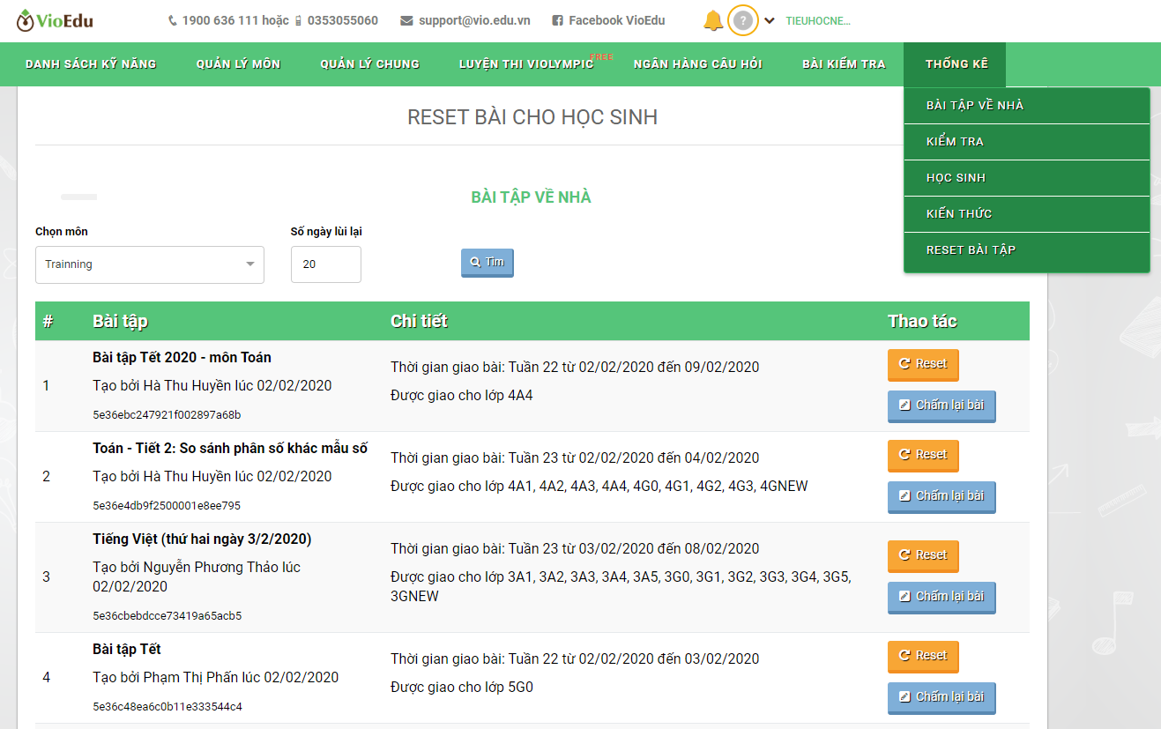Click Chấm lại bài for Bài tập Tết
The image size is (1161, 729).
tap(941, 696)
